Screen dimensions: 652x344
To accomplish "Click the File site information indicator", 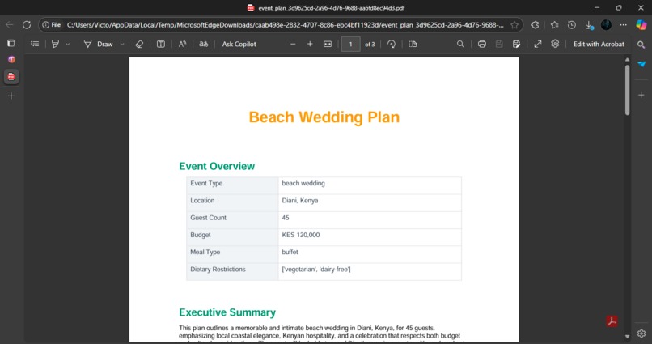I will point(52,25).
